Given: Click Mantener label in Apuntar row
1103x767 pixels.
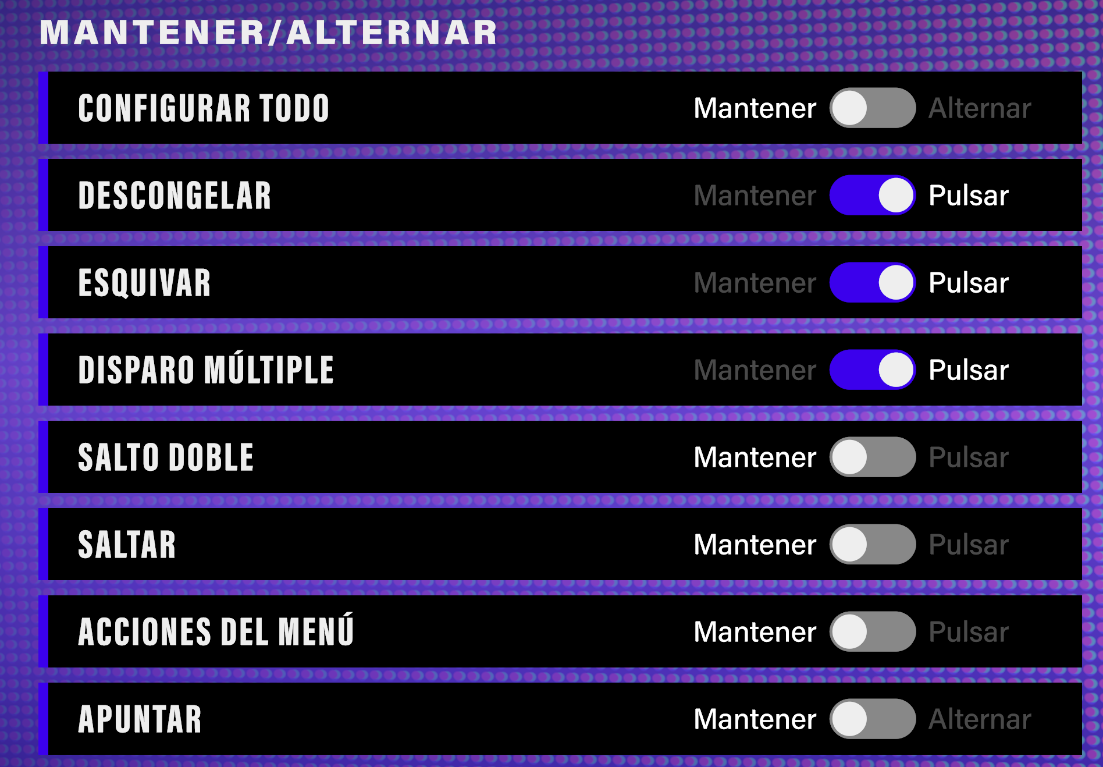Looking at the screenshot, I should point(755,719).
